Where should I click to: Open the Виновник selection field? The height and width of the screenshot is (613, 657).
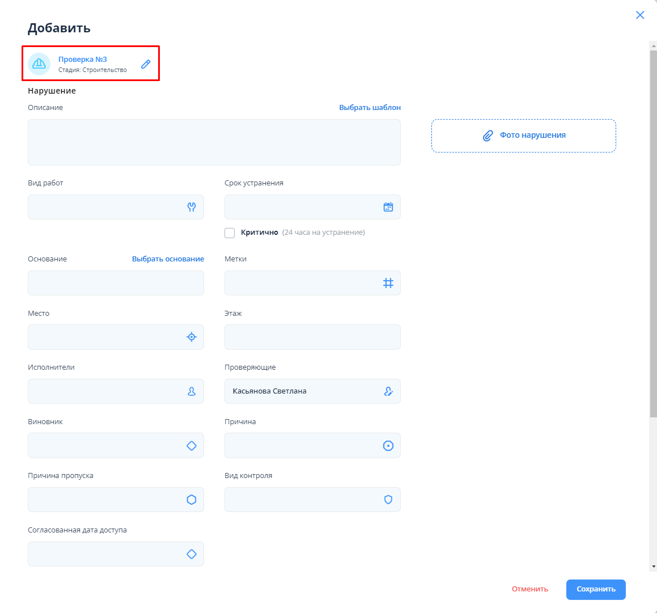[108, 446]
